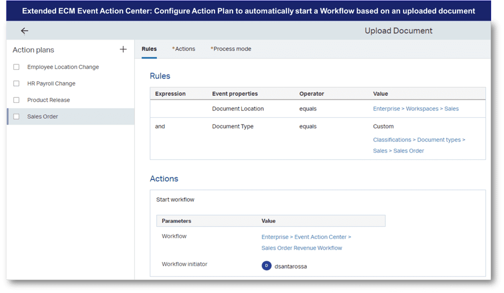Follow the Enterprise > Event Action Center link
The image size is (504, 293).
tap(306, 237)
